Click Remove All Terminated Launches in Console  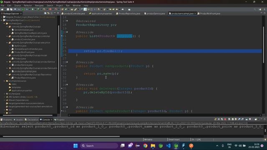pos(222,119)
